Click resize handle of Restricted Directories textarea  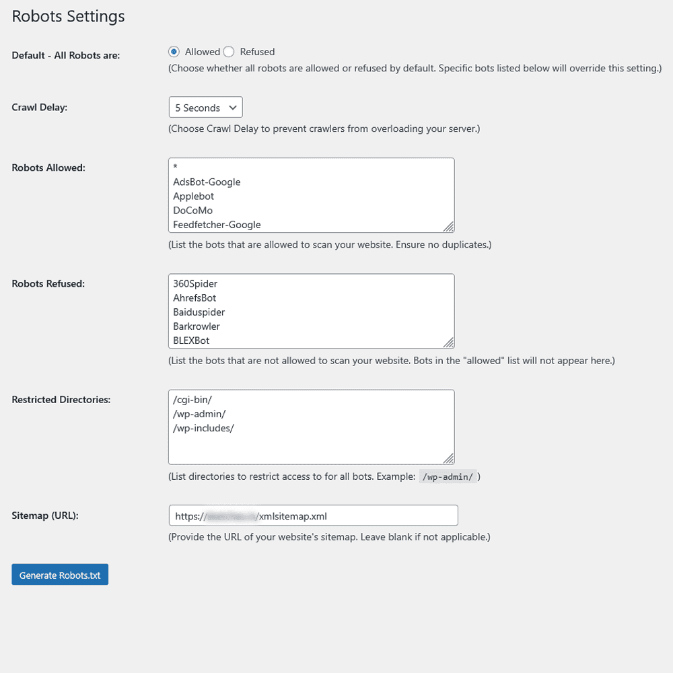tap(448, 458)
